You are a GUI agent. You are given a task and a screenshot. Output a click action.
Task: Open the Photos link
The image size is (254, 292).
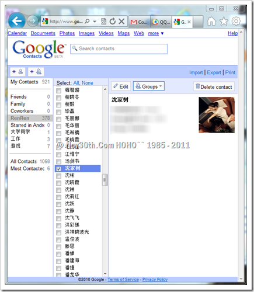click(x=67, y=33)
